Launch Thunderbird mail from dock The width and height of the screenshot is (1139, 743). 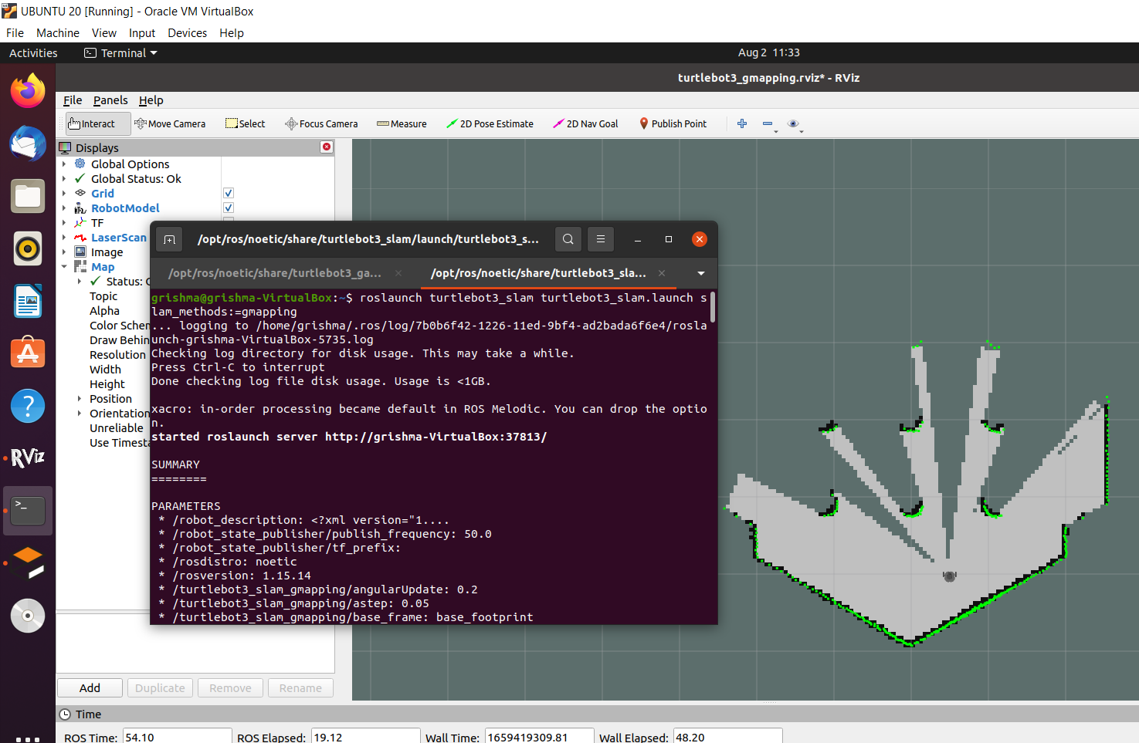coord(28,144)
